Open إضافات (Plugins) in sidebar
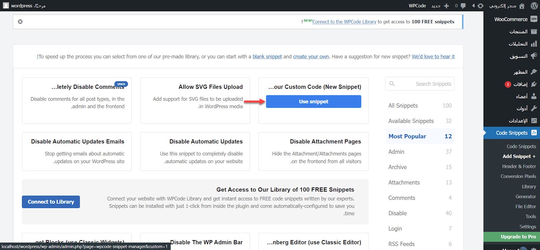 pyautogui.click(x=512, y=84)
